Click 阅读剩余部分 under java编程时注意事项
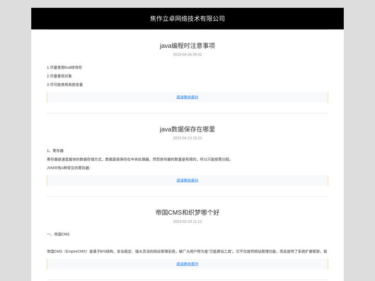The width and height of the screenshot is (375, 281). click(187, 97)
